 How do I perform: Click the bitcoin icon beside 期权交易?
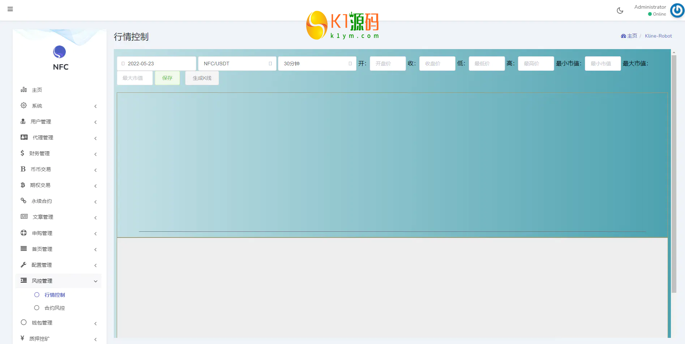[23, 185]
